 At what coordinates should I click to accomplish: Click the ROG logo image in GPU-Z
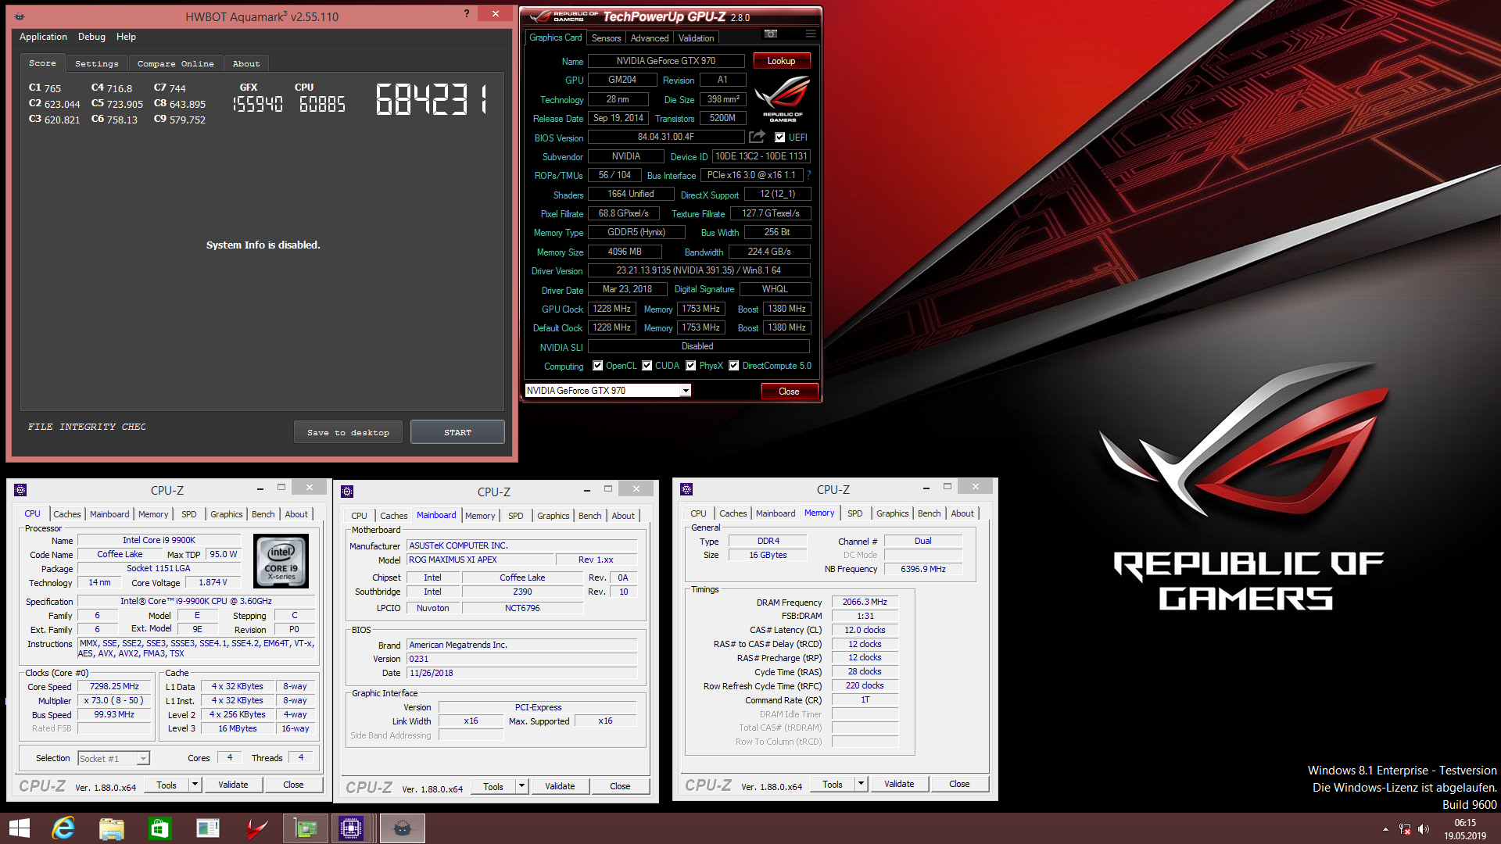click(x=783, y=99)
